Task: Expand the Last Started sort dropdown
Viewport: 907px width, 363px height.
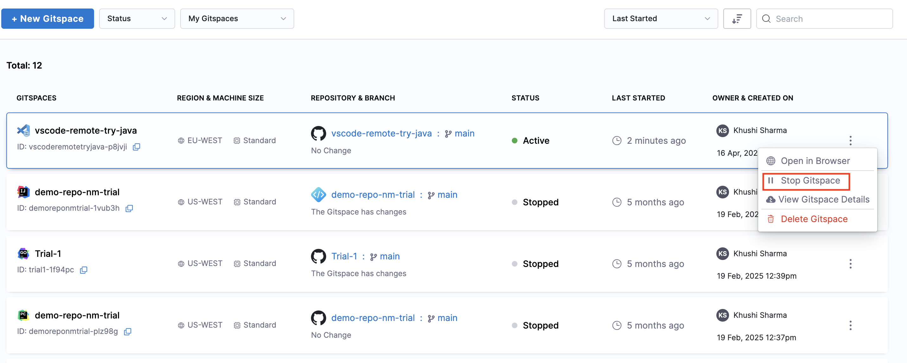Action: (661, 19)
